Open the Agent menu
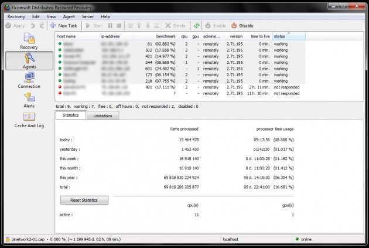The image size is (369, 248). (x=69, y=17)
